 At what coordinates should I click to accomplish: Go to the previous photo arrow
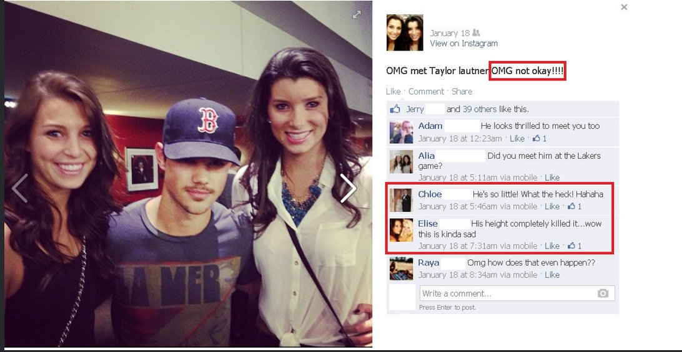pos(20,188)
